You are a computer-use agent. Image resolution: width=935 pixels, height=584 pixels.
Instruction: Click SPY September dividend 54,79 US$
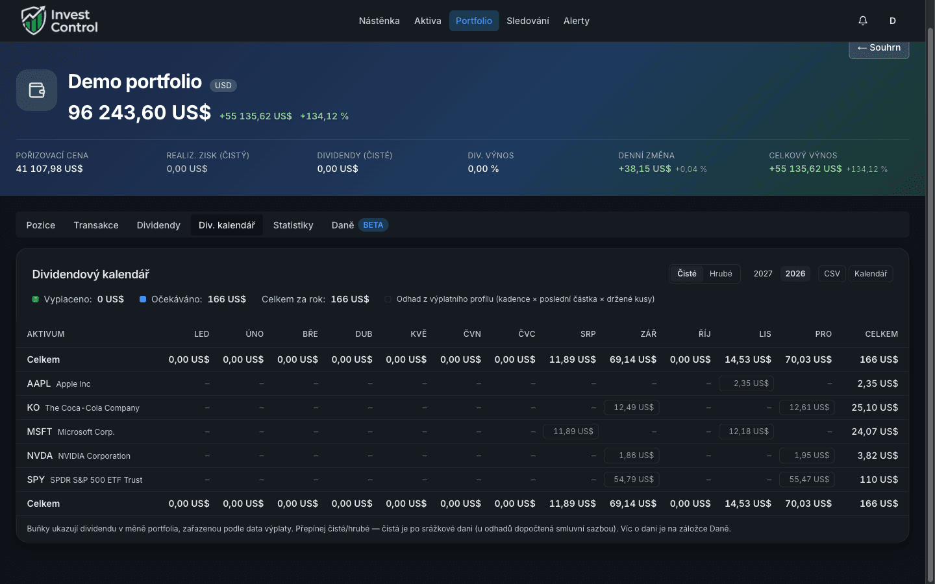[x=632, y=480]
